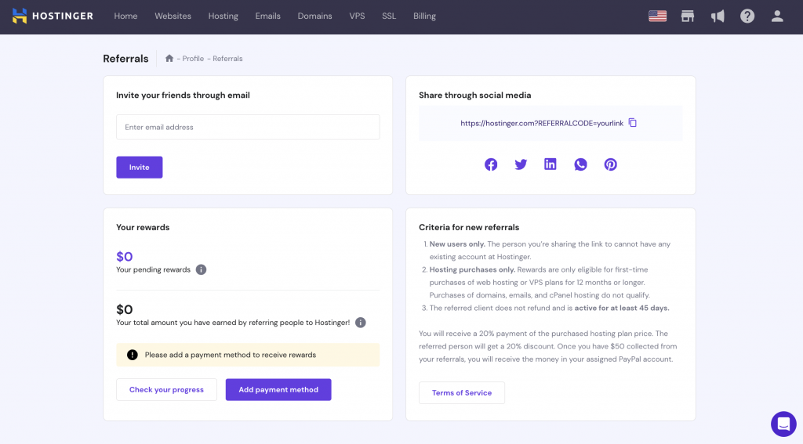
Task: Click the Invite button
Action: tap(140, 168)
